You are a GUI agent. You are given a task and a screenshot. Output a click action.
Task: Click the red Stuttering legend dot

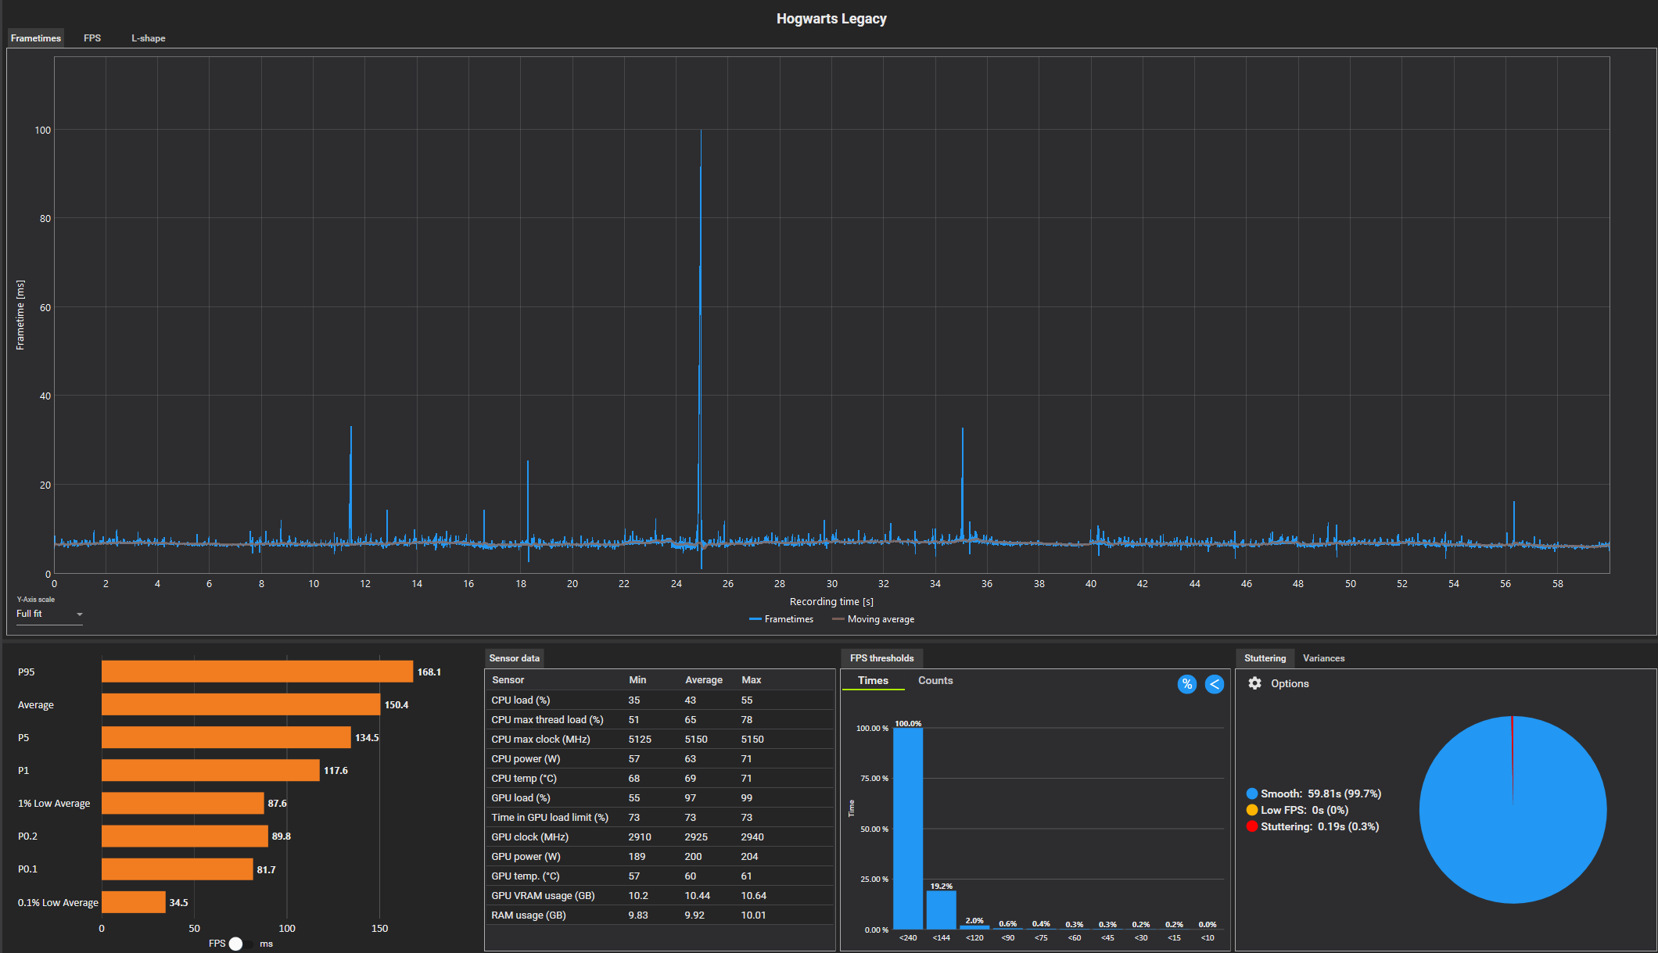1252,826
